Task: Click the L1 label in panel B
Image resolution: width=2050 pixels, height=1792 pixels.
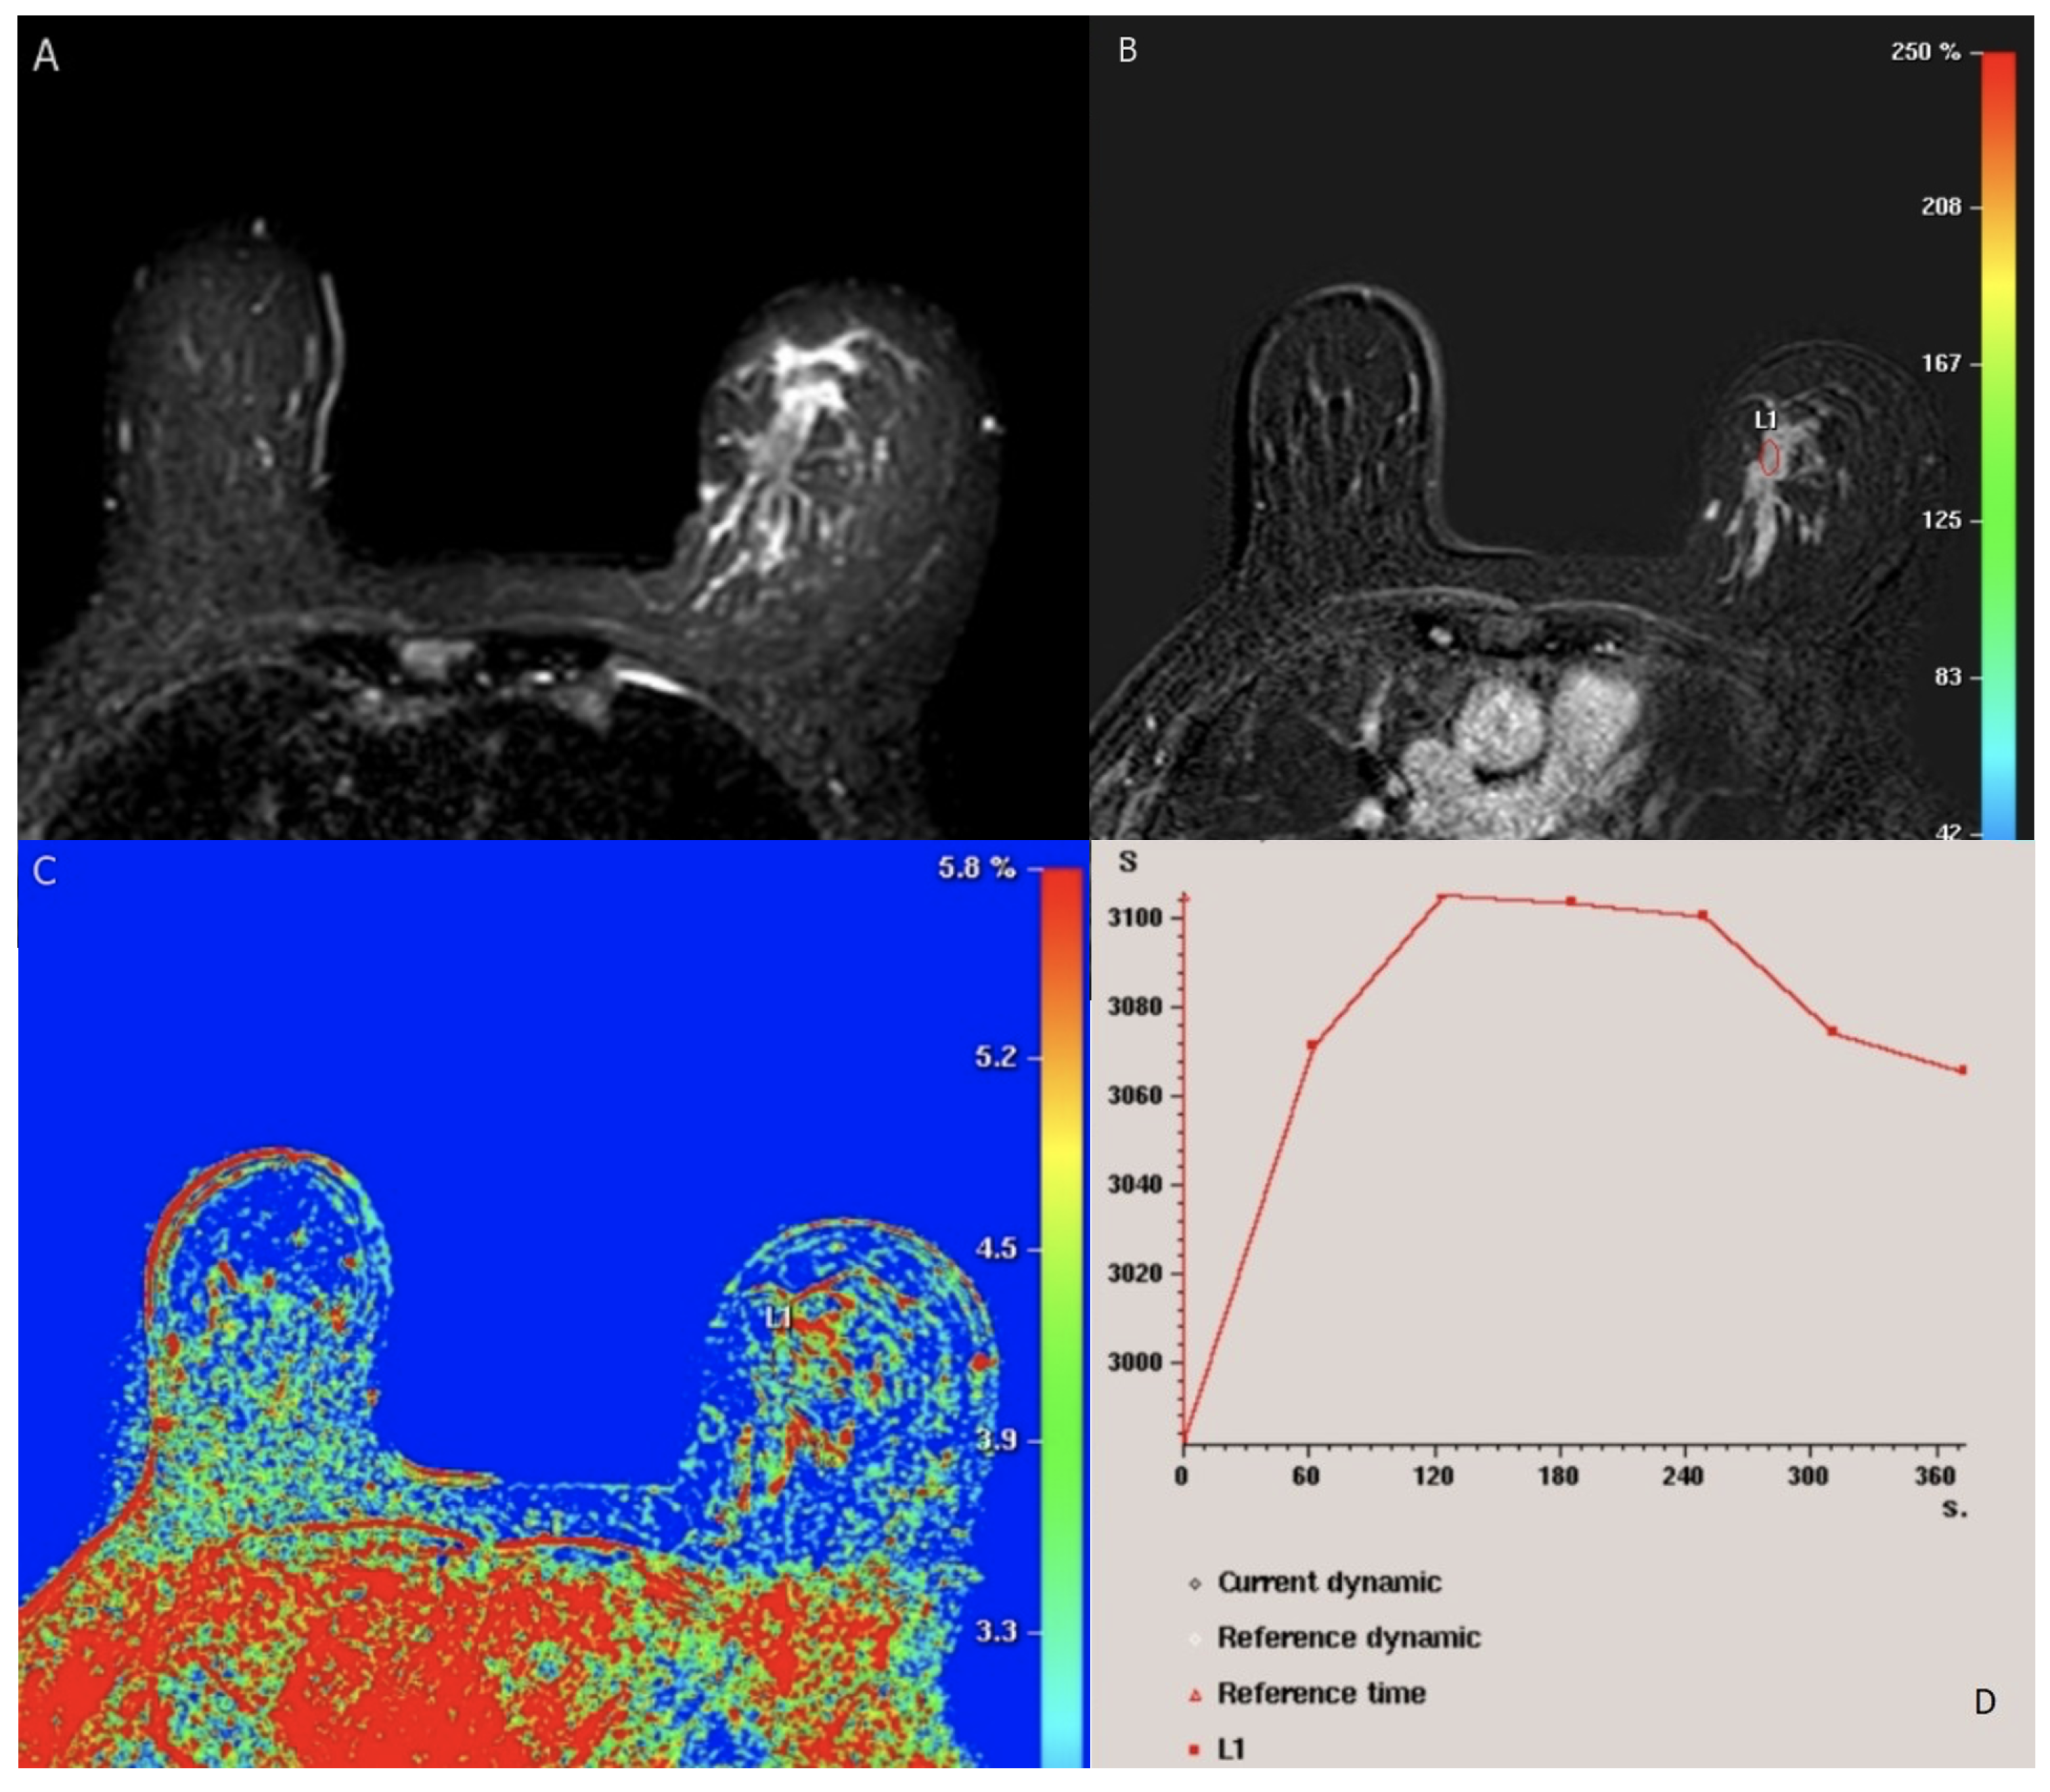Action: pyautogui.click(x=1766, y=420)
